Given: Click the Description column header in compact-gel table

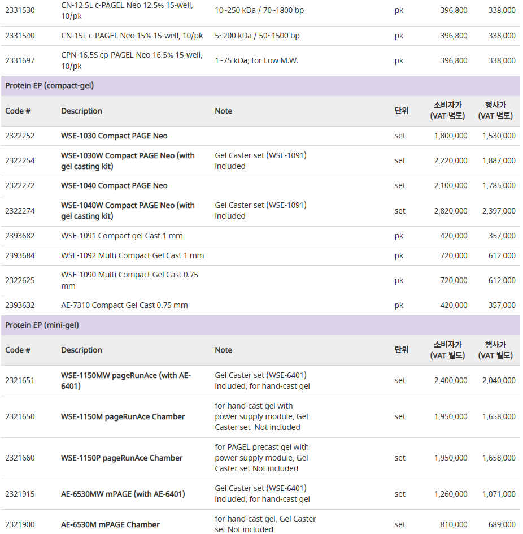Looking at the screenshot, I should (x=81, y=111).
